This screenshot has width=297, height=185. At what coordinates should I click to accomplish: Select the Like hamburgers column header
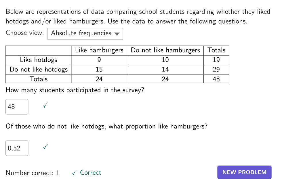tap(99, 50)
